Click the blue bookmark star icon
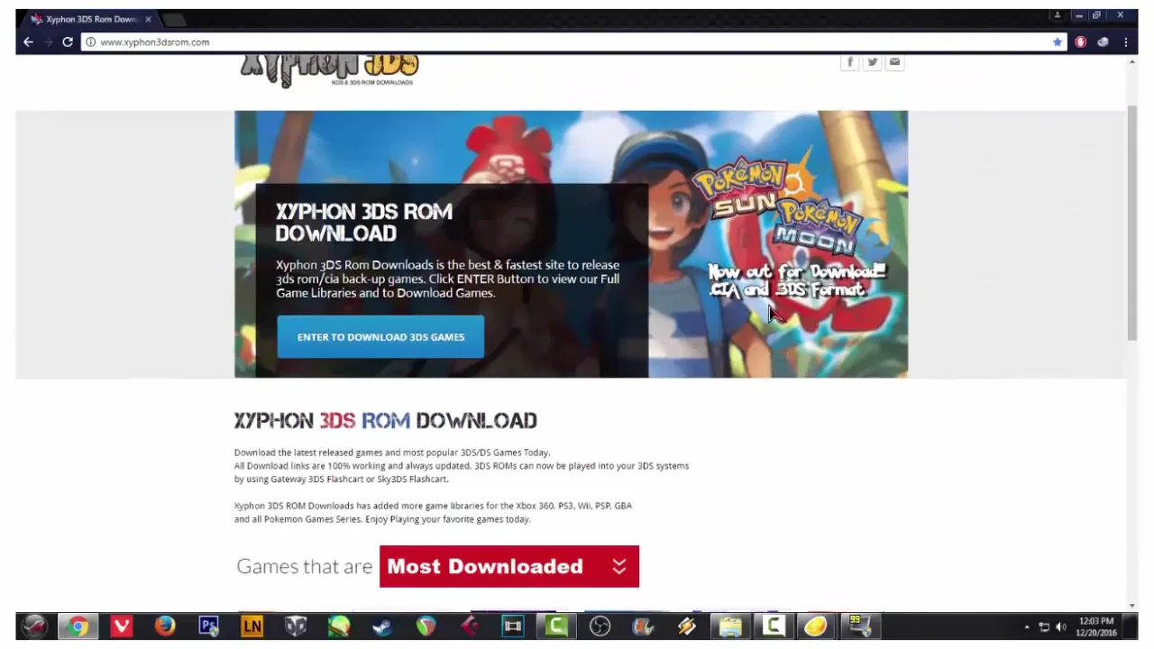1154x649 pixels. (1058, 42)
